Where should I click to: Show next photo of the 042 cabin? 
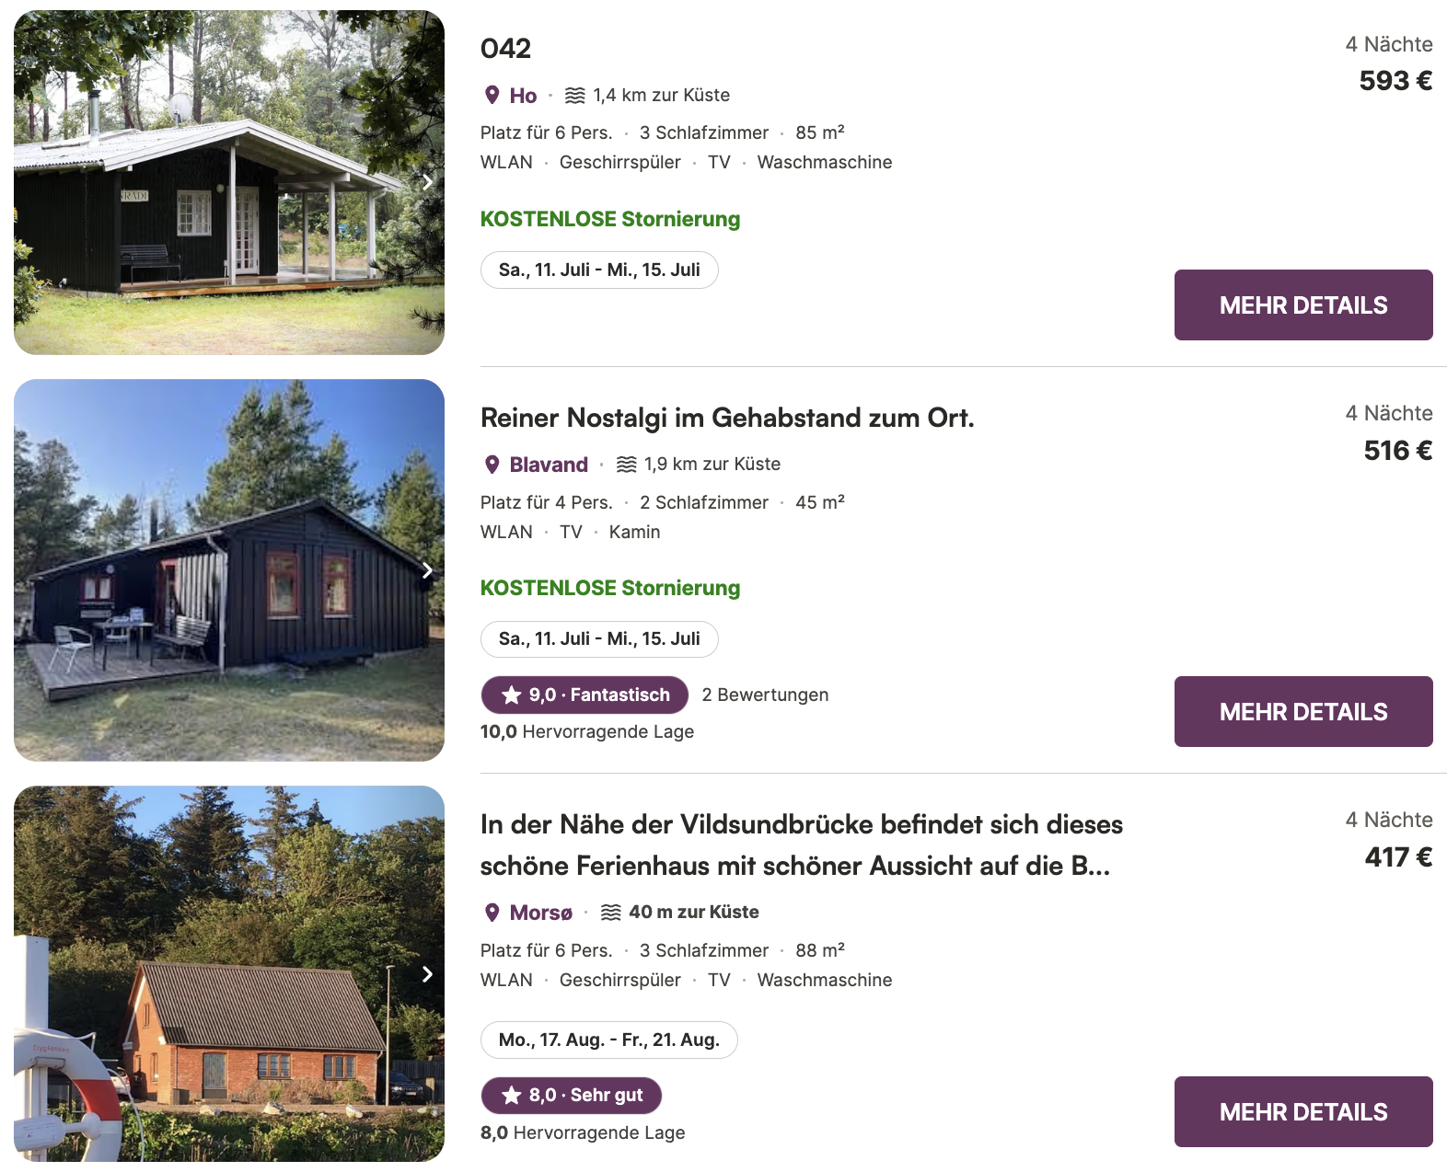pyautogui.click(x=427, y=182)
